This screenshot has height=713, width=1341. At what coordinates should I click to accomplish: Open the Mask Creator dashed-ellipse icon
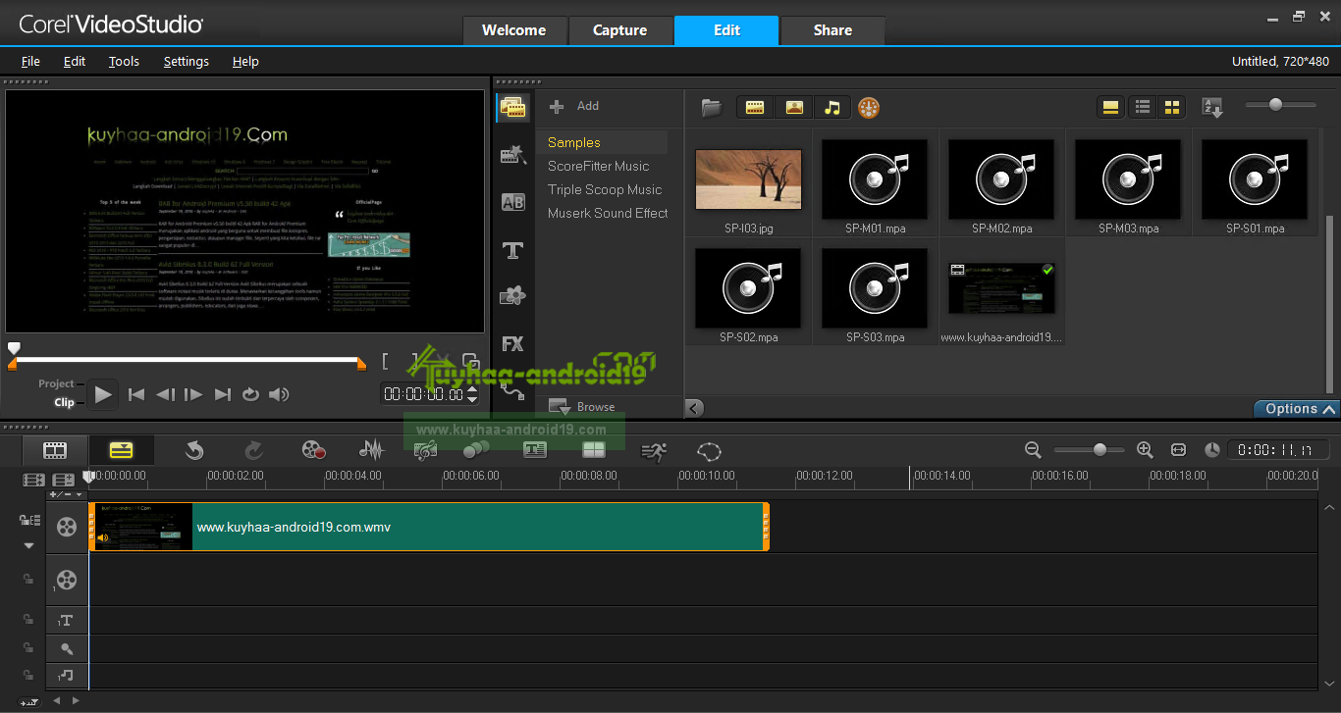709,450
